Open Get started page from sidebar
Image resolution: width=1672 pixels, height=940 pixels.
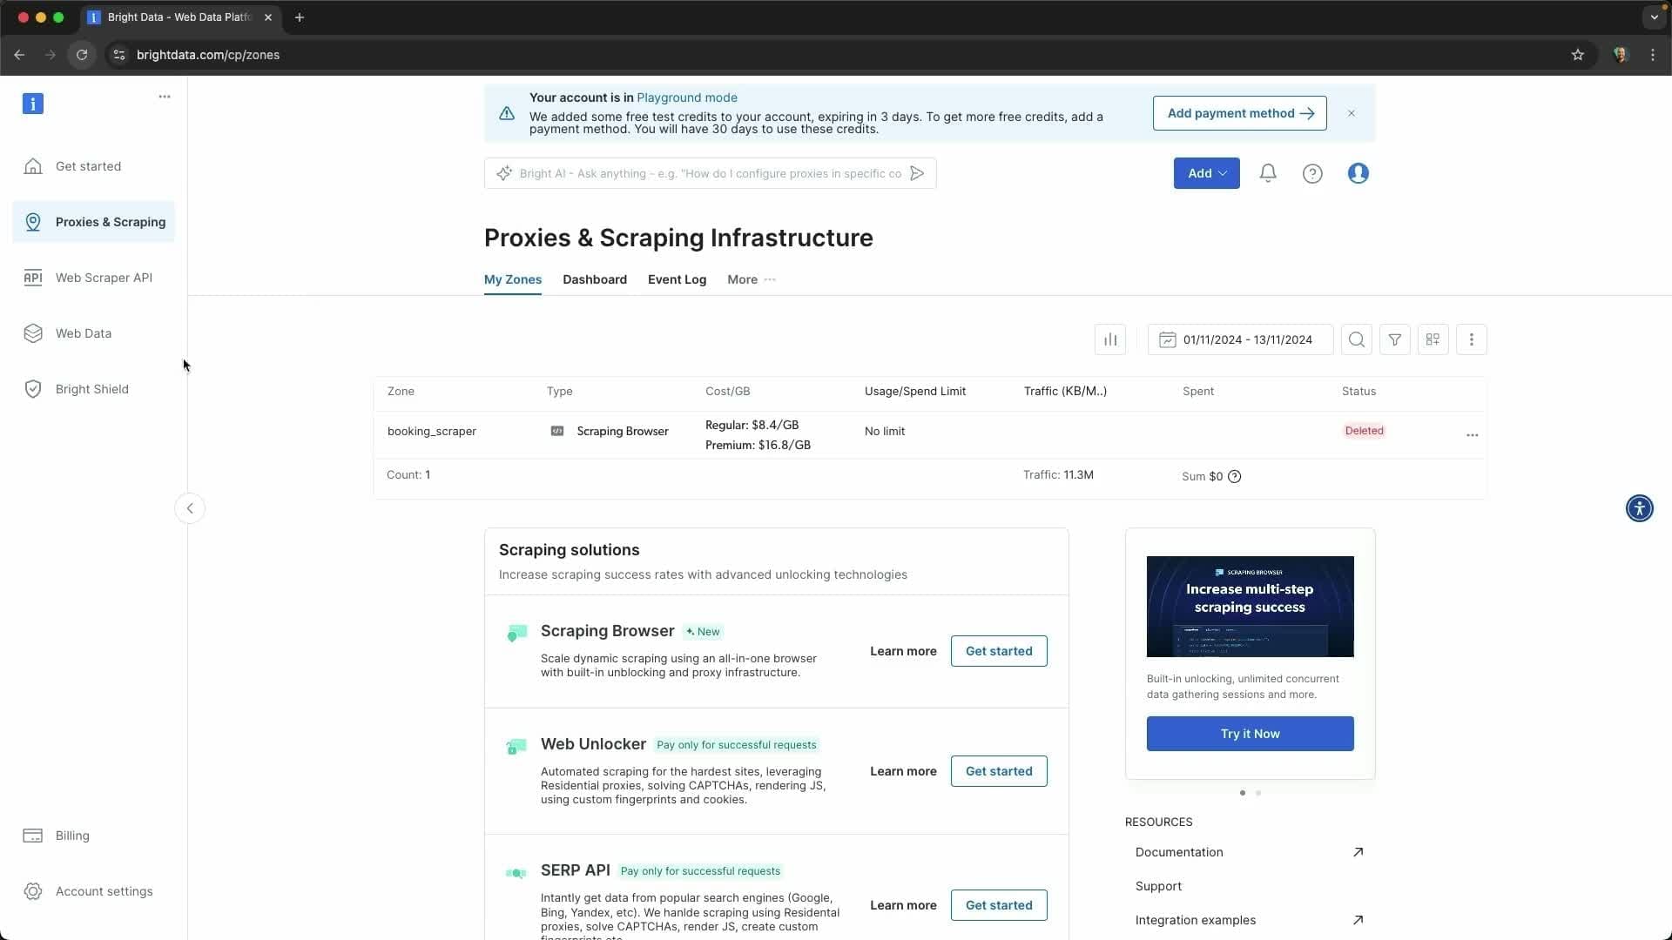[94, 166]
